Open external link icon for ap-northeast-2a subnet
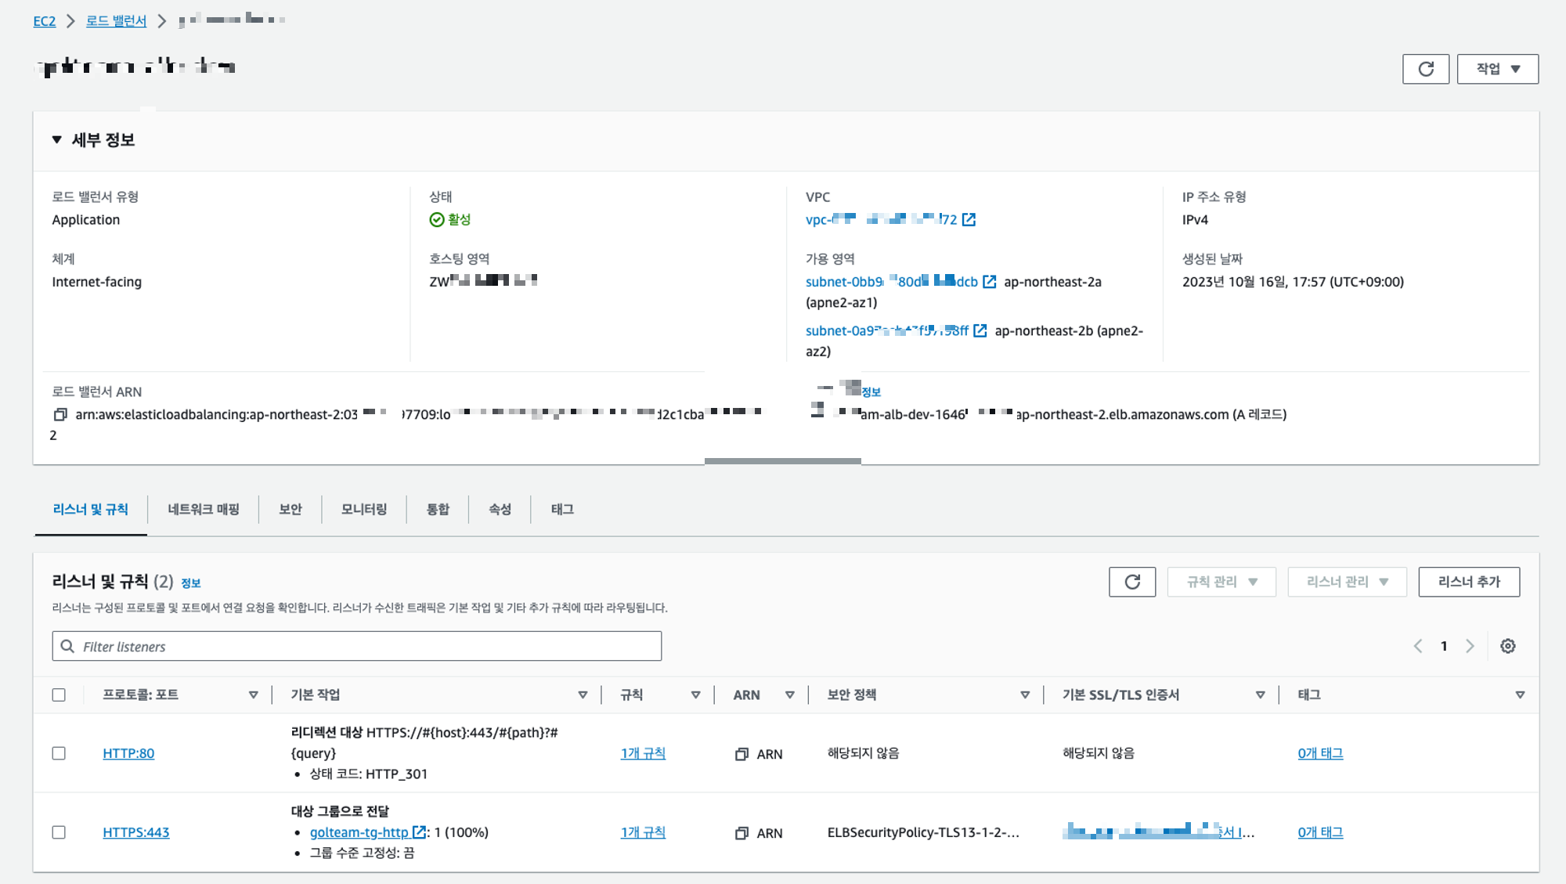The height and width of the screenshot is (884, 1566). (x=989, y=282)
